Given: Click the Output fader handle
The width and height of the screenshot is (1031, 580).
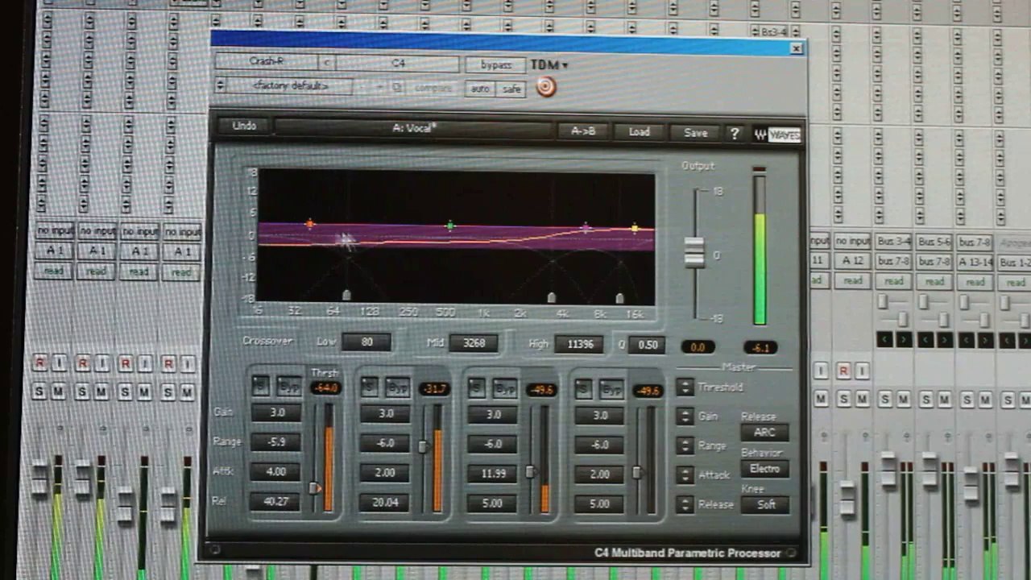Looking at the screenshot, I should pyautogui.click(x=694, y=251).
